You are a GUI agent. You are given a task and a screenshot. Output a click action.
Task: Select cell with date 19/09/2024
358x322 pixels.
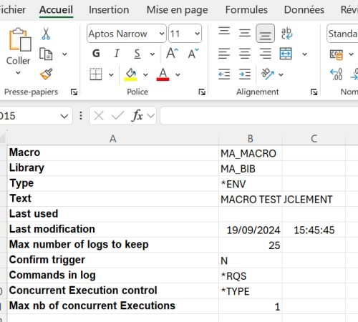251,230
